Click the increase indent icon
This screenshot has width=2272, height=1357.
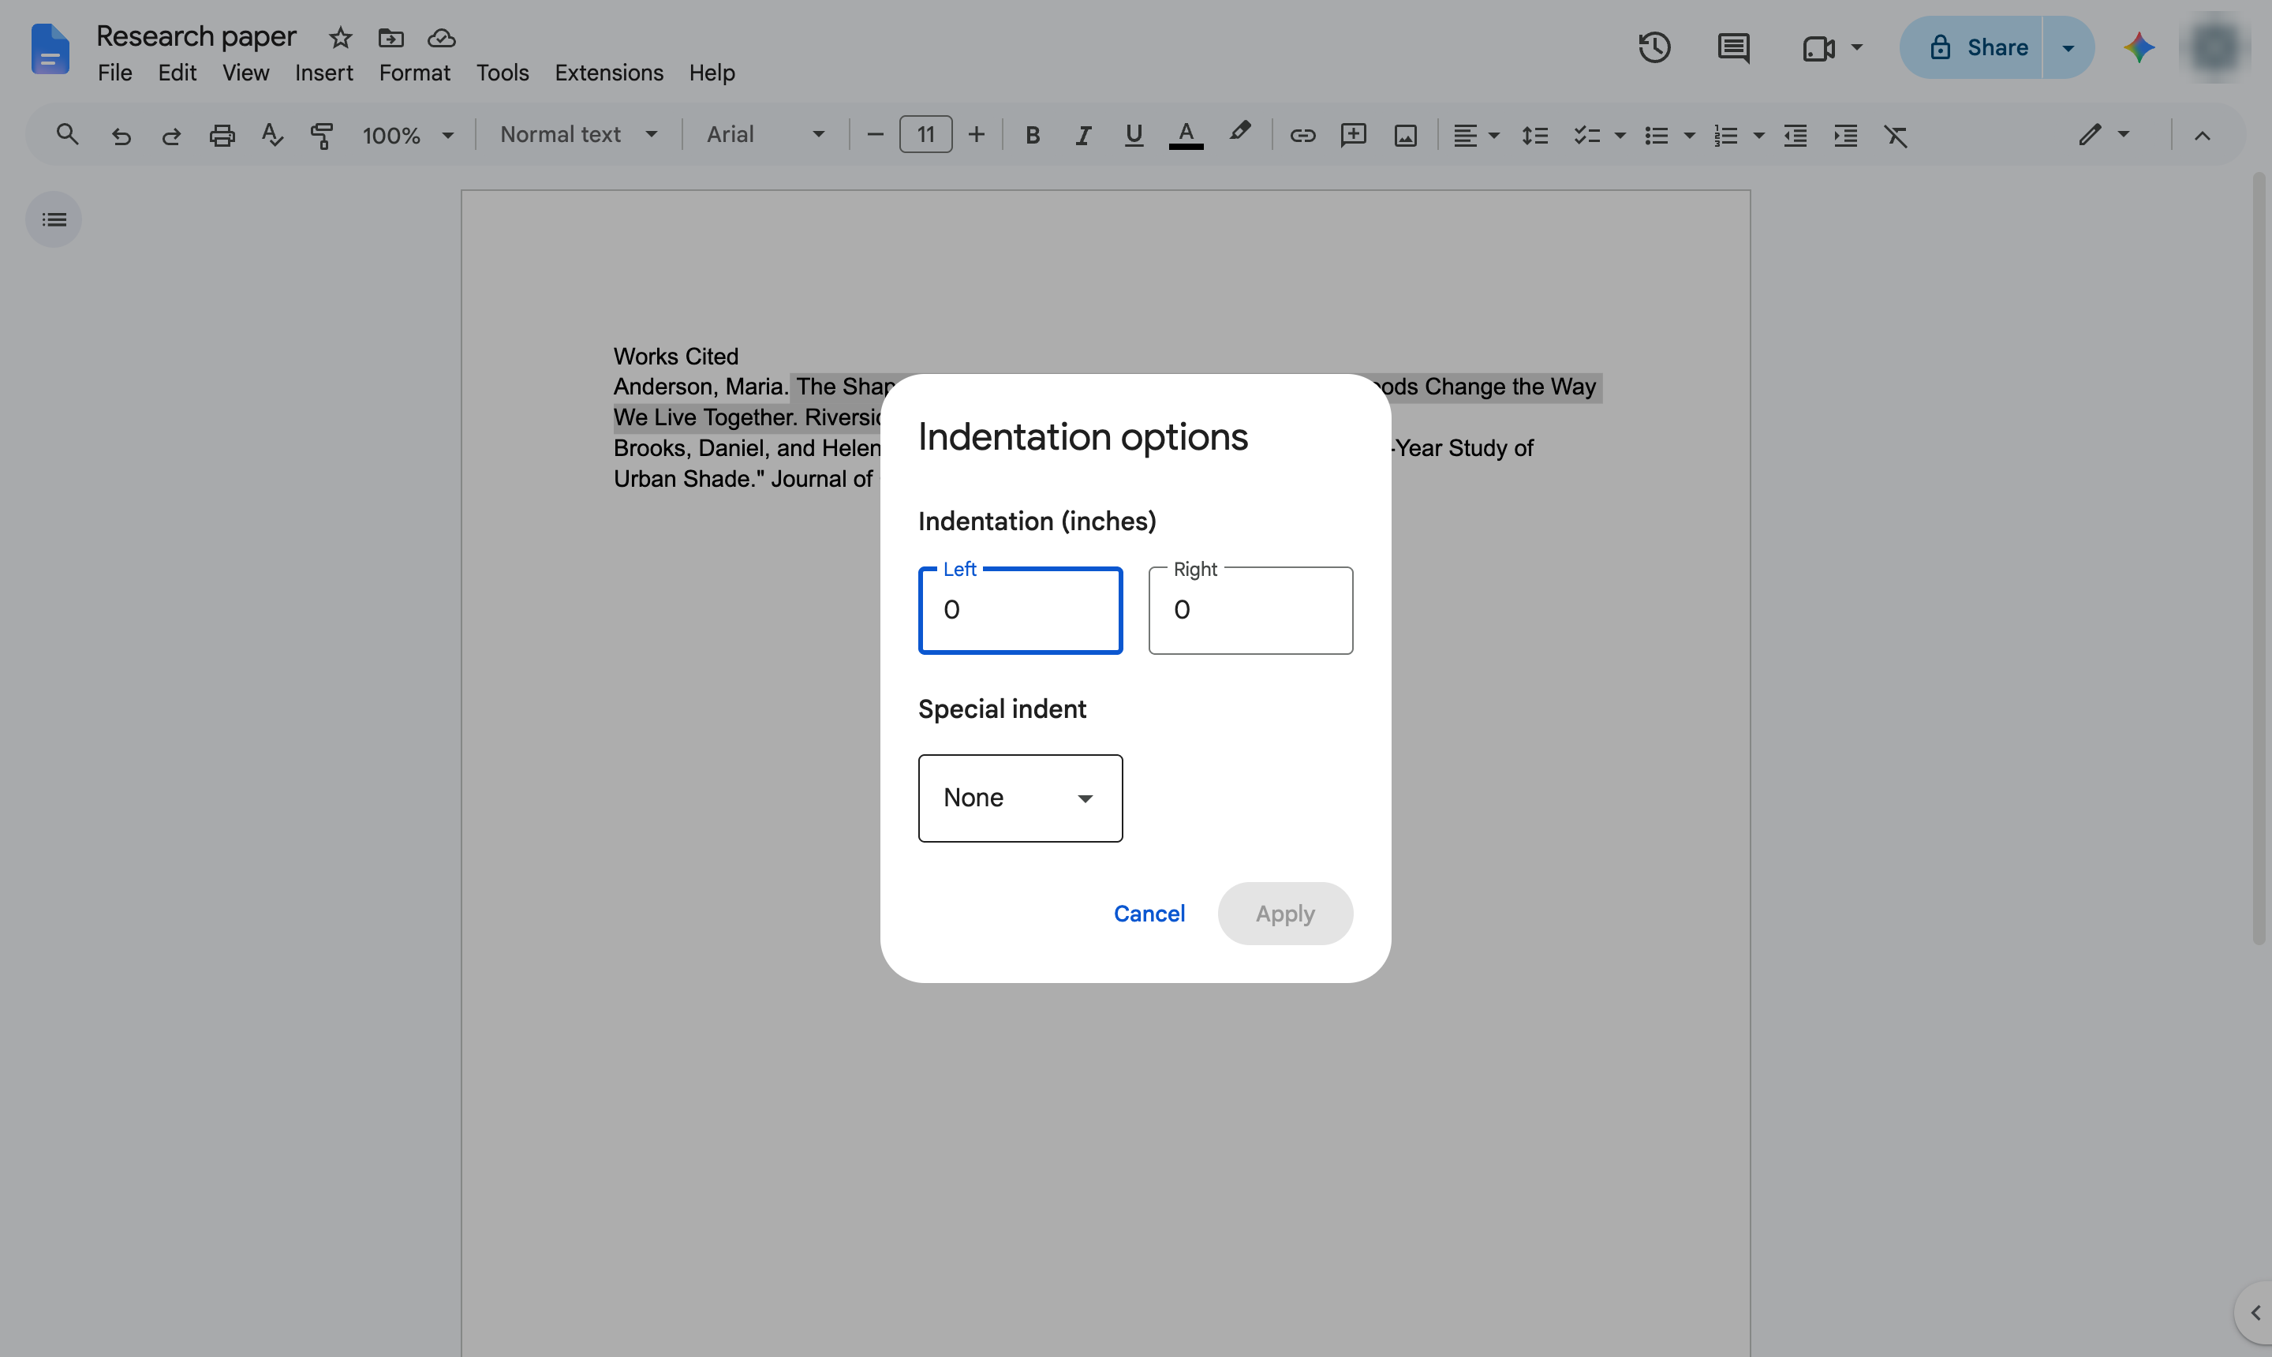[1846, 136]
